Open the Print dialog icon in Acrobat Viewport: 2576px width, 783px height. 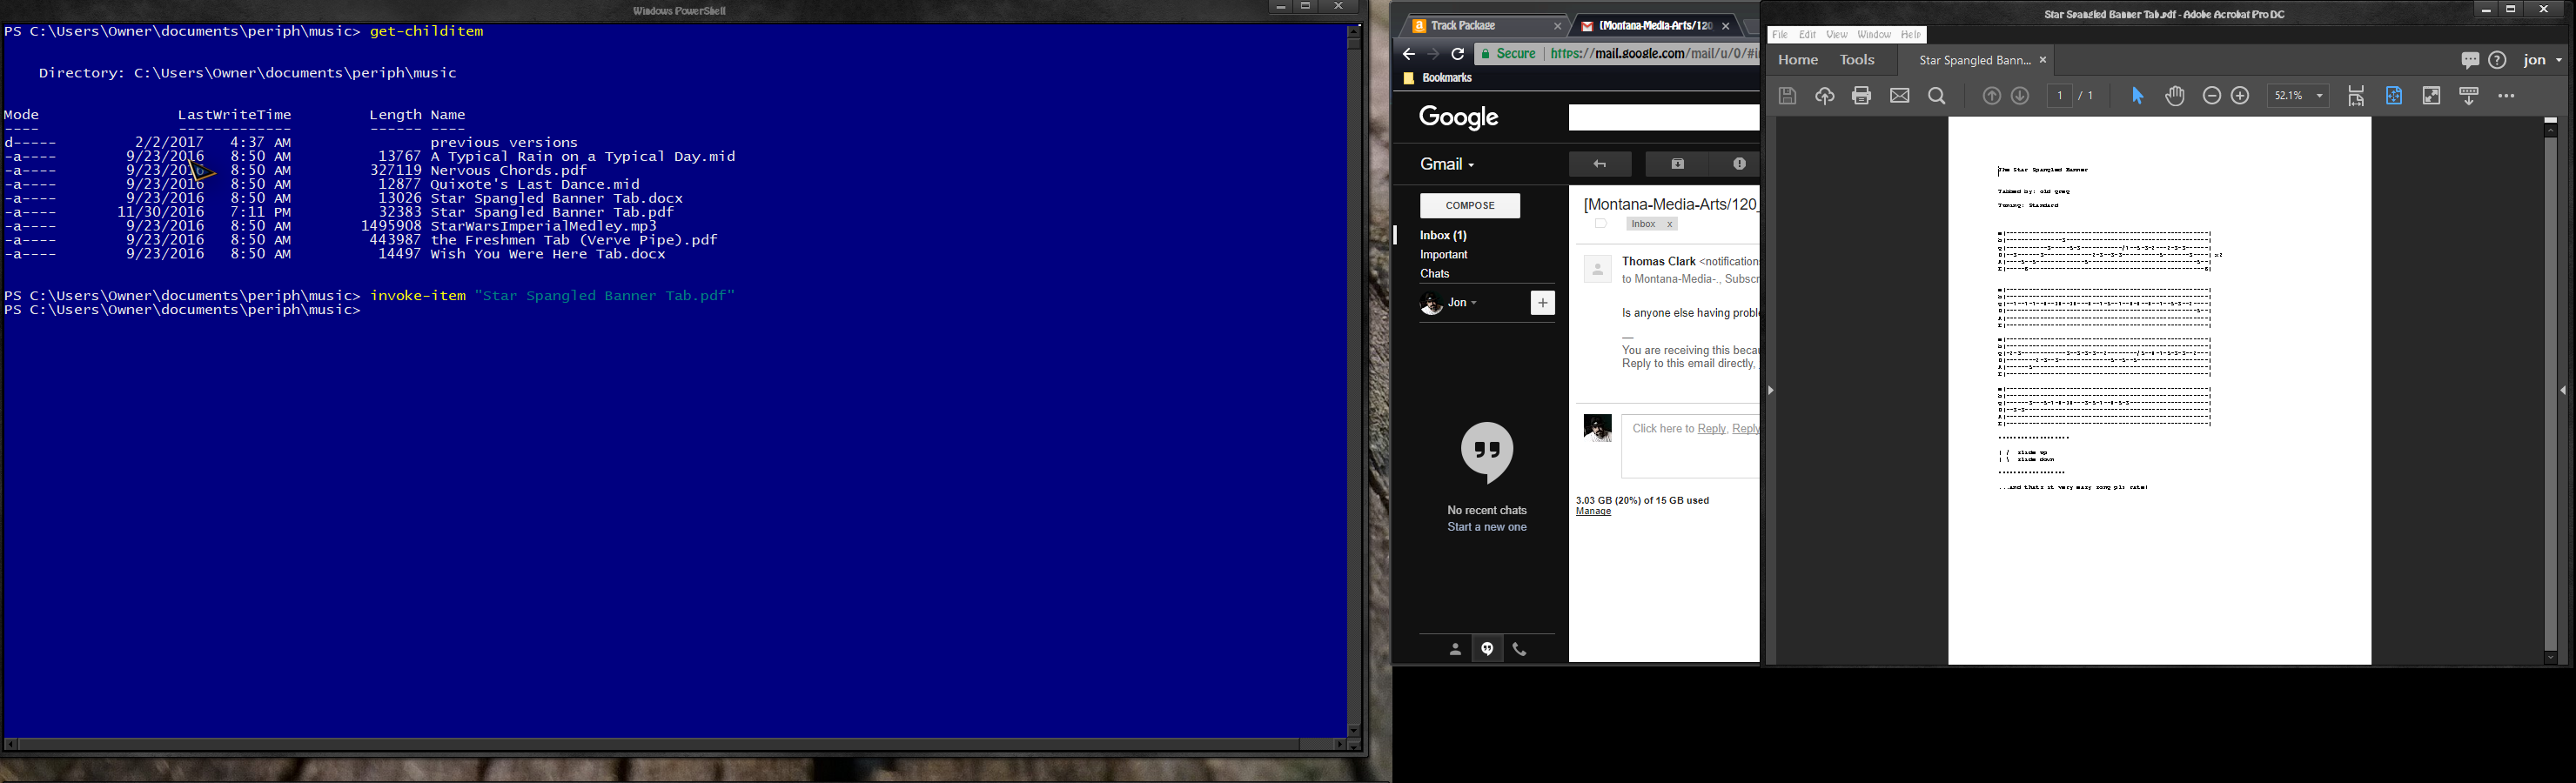[1860, 95]
